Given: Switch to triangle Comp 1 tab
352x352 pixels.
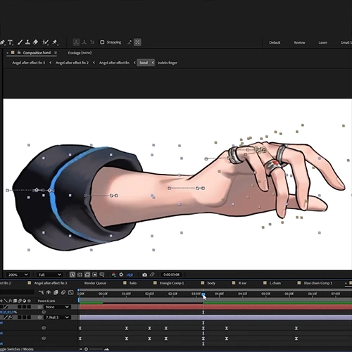Looking at the screenshot, I should pos(172,283).
